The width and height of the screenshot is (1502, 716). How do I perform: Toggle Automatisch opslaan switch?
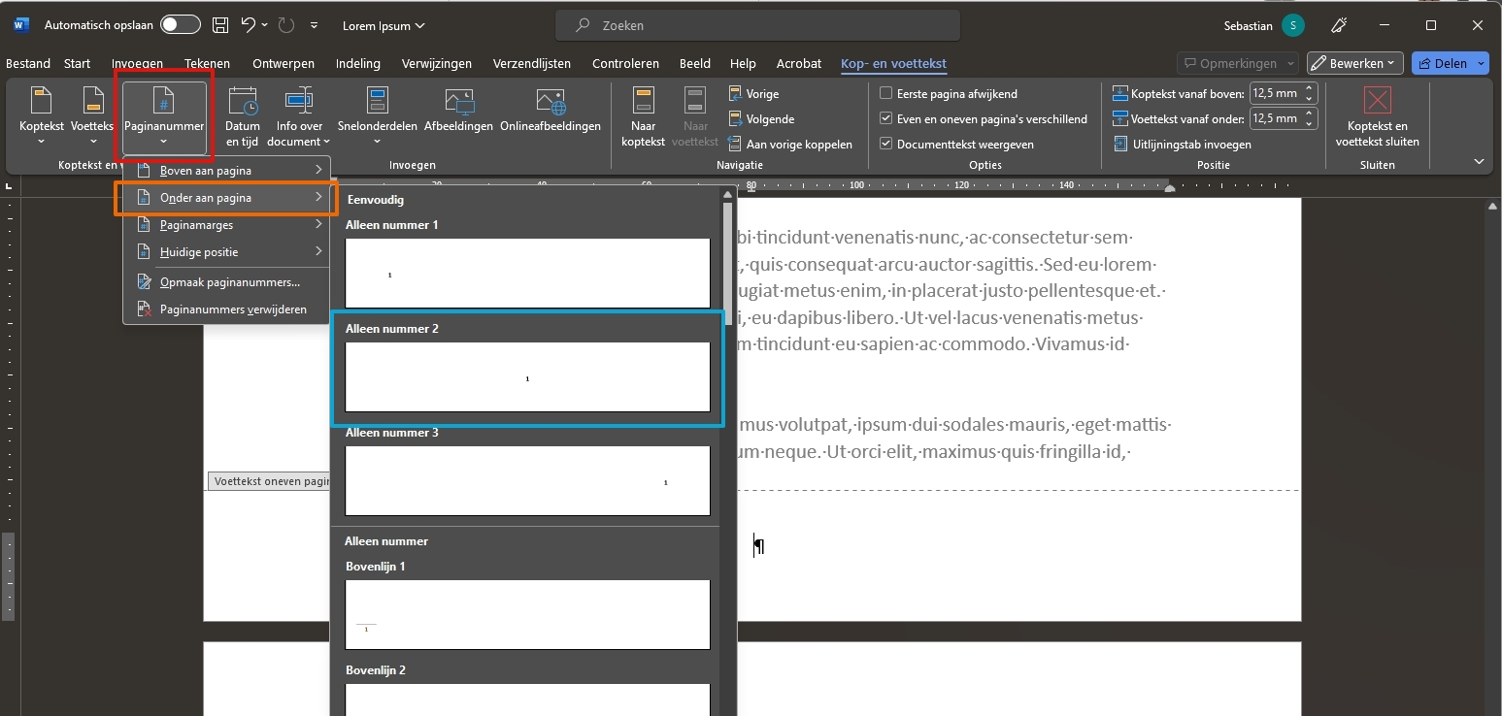coord(181,25)
